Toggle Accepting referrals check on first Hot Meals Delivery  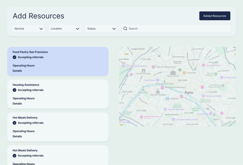[15, 123]
